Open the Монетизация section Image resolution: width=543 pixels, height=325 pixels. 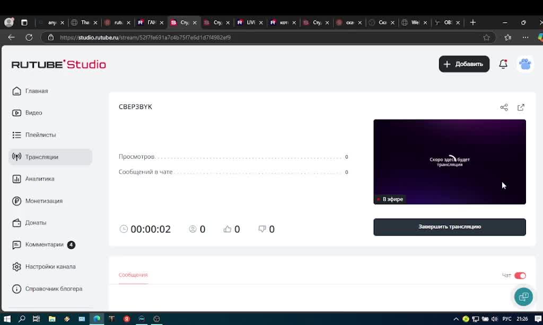coord(37,201)
